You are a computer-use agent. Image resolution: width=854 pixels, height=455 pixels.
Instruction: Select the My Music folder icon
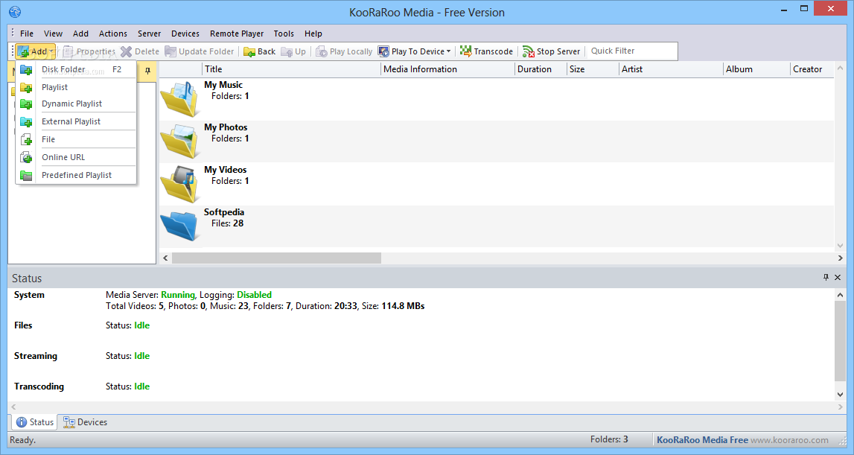[179, 98]
